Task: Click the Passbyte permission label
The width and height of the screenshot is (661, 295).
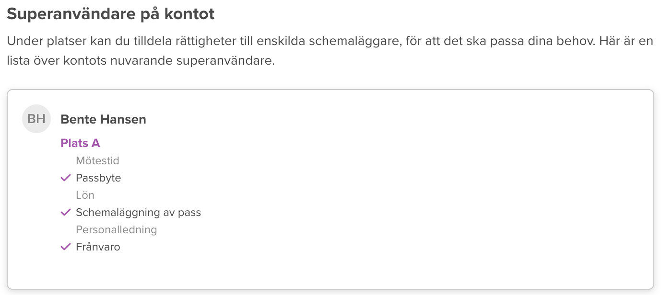Action: 98,178
